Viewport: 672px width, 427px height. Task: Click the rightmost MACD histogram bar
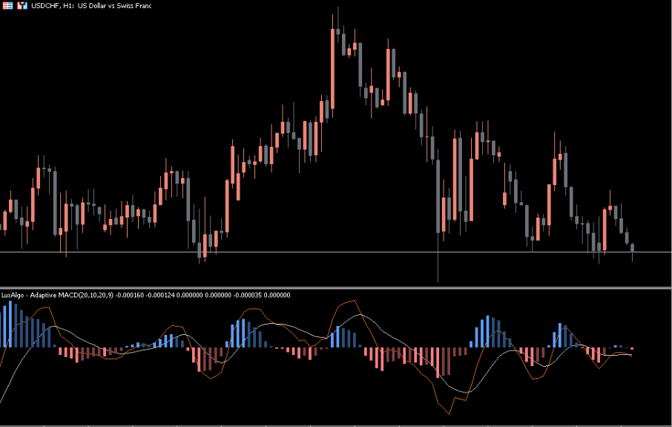632,348
